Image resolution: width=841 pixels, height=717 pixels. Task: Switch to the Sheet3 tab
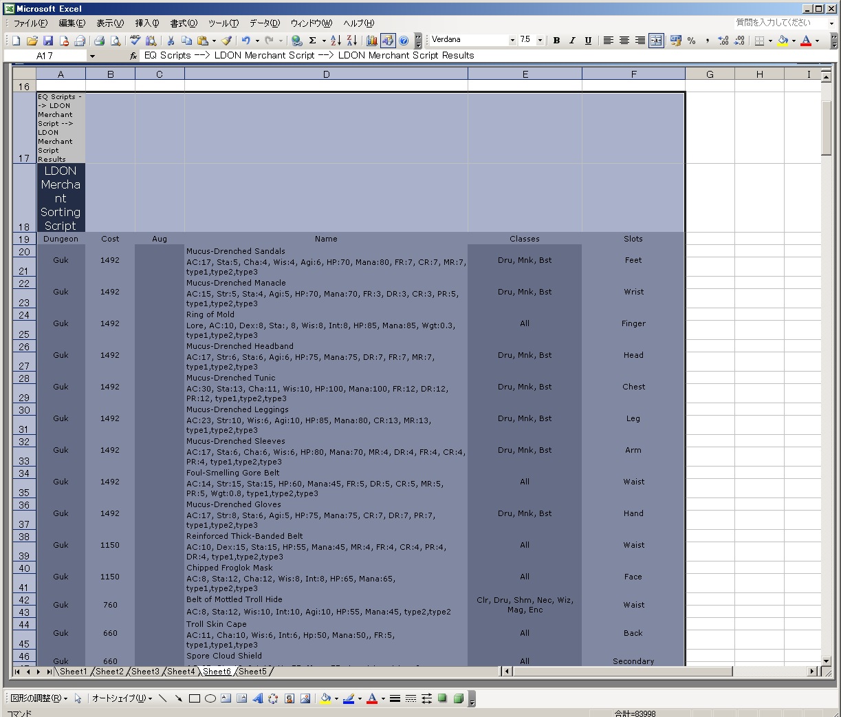[145, 672]
